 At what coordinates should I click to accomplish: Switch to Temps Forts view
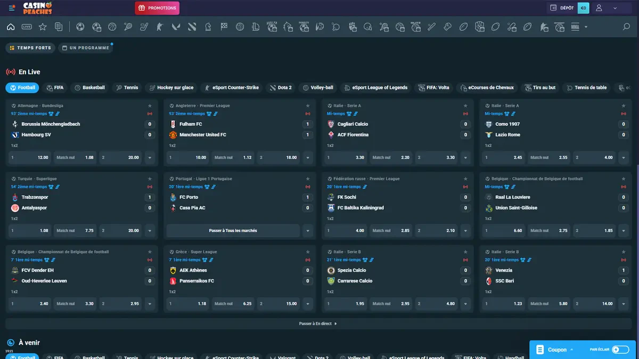[30, 48]
